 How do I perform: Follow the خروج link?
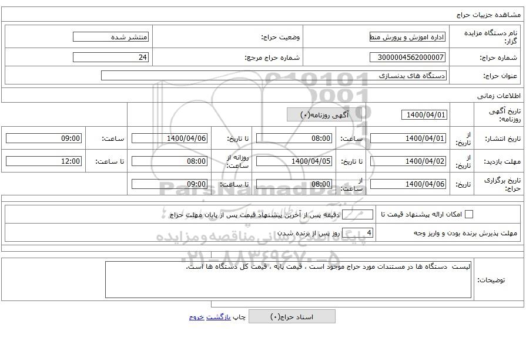pos(196,317)
